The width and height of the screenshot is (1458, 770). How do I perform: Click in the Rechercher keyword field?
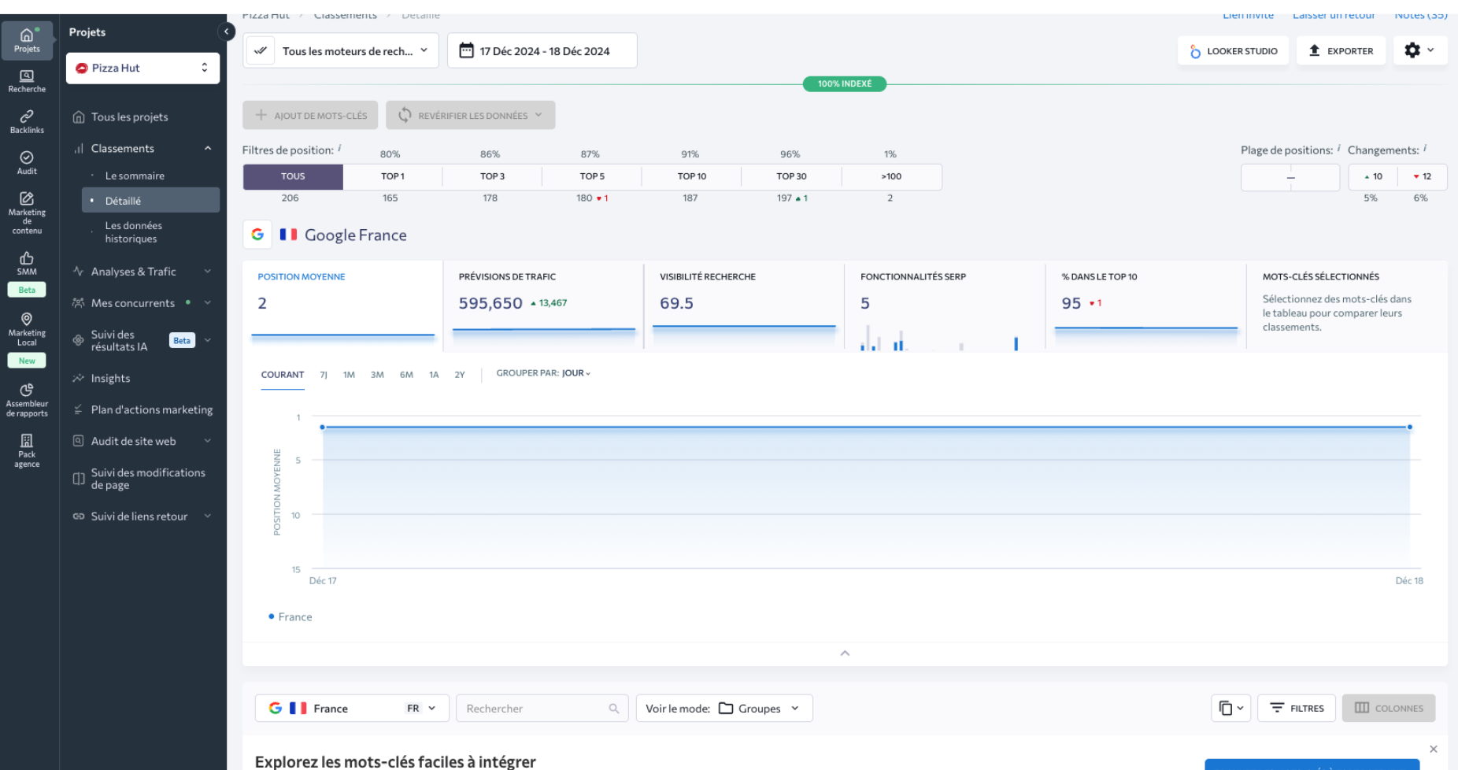coord(542,708)
